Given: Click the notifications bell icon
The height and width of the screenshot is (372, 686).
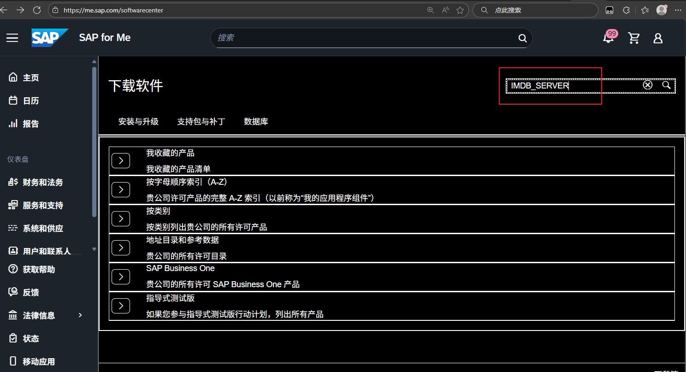Looking at the screenshot, I should pos(609,38).
